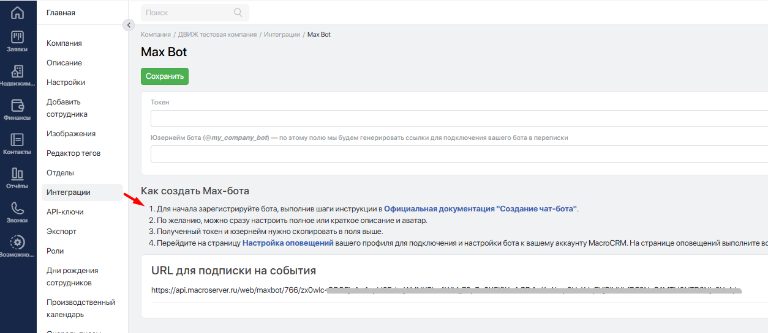
Task: Open Настройки in the side menu
Action: [66, 82]
